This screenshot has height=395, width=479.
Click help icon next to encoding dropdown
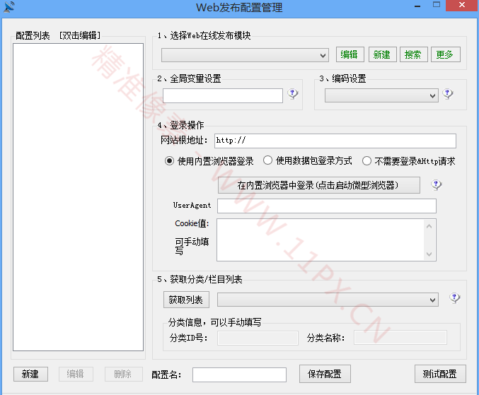[448, 95]
